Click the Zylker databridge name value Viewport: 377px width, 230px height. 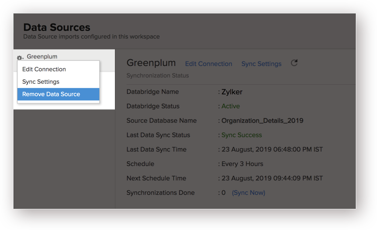[232, 92]
